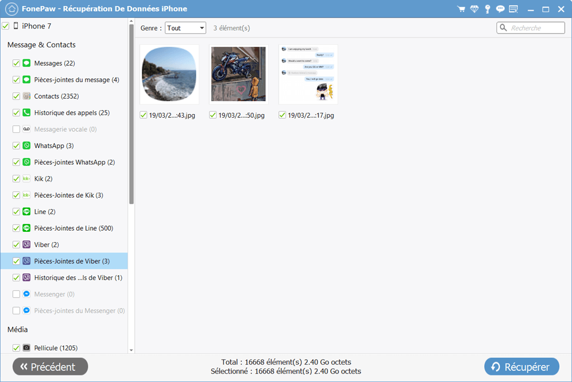The height and width of the screenshot is (382, 572).
Task: Uncheck the Messages (22) checkbox
Action: click(x=16, y=63)
